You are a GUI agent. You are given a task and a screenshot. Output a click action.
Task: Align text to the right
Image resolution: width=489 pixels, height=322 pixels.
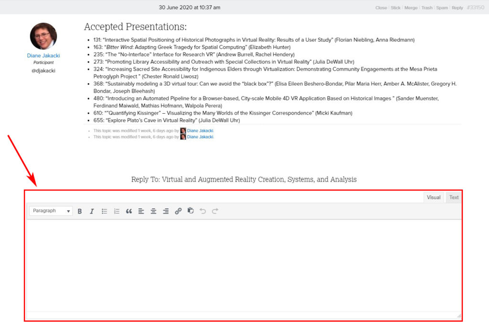point(166,211)
